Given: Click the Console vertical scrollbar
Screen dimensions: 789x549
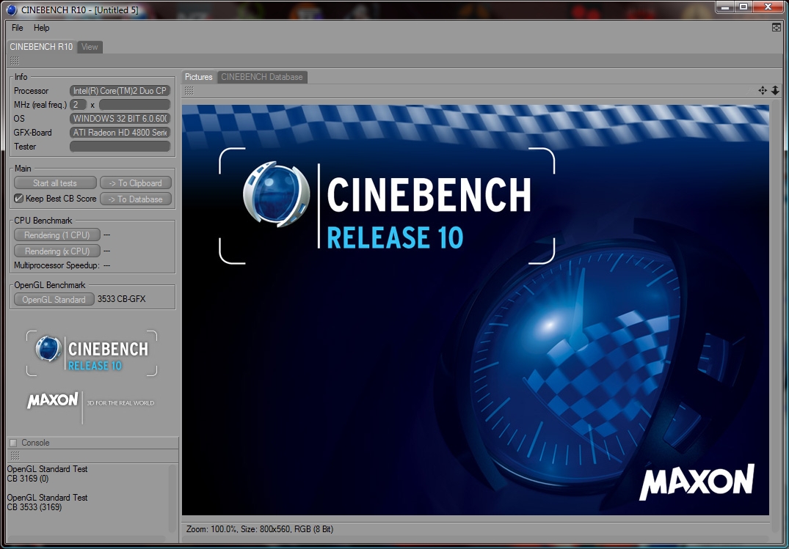Looking at the screenshot, I should click(172, 498).
